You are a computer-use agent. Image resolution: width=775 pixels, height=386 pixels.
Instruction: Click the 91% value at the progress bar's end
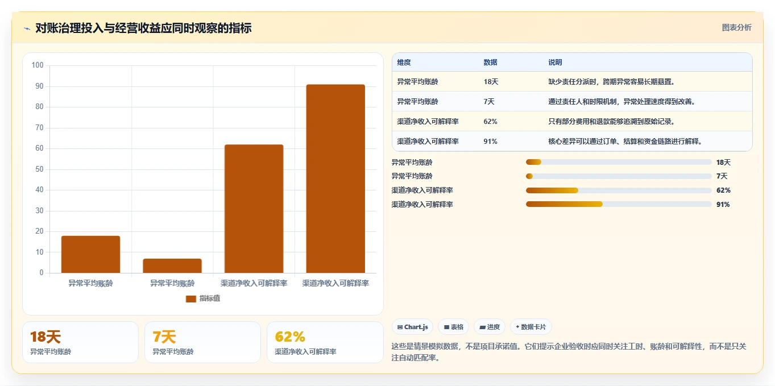click(x=723, y=205)
